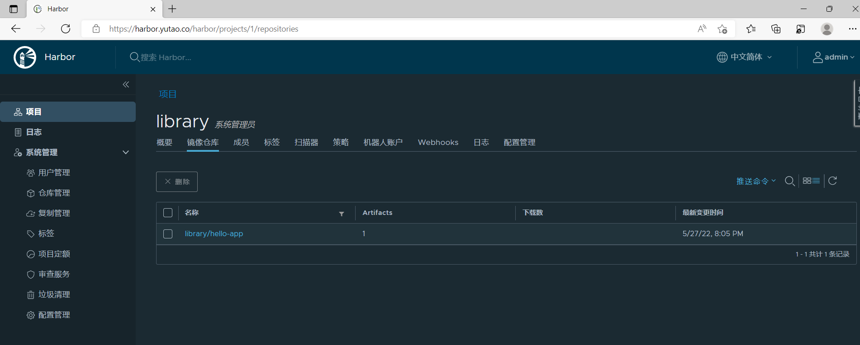Click the Harbor lighthouse logo
This screenshot has width=860, height=345.
pyautogui.click(x=25, y=57)
